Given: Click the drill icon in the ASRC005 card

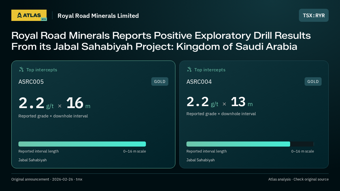Looking at the screenshot, I should click(x=21, y=69).
